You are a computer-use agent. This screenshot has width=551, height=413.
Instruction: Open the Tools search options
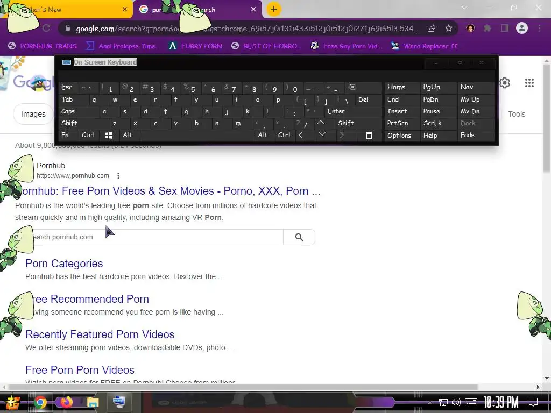517,114
